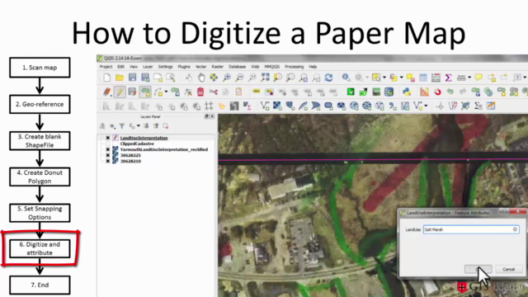Open the text annotation dropdown arrow
This screenshot has height=297, width=528.
525,78
